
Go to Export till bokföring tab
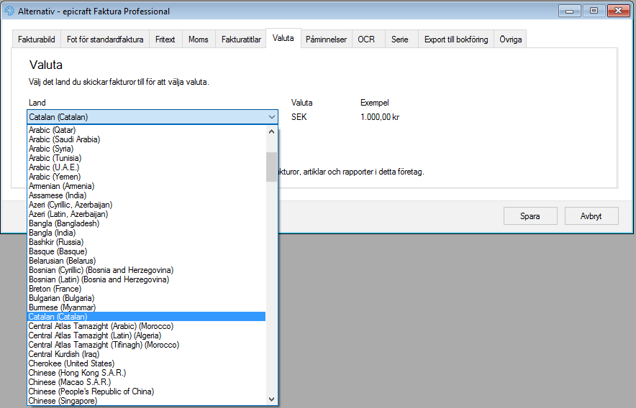tap(456, 40)
